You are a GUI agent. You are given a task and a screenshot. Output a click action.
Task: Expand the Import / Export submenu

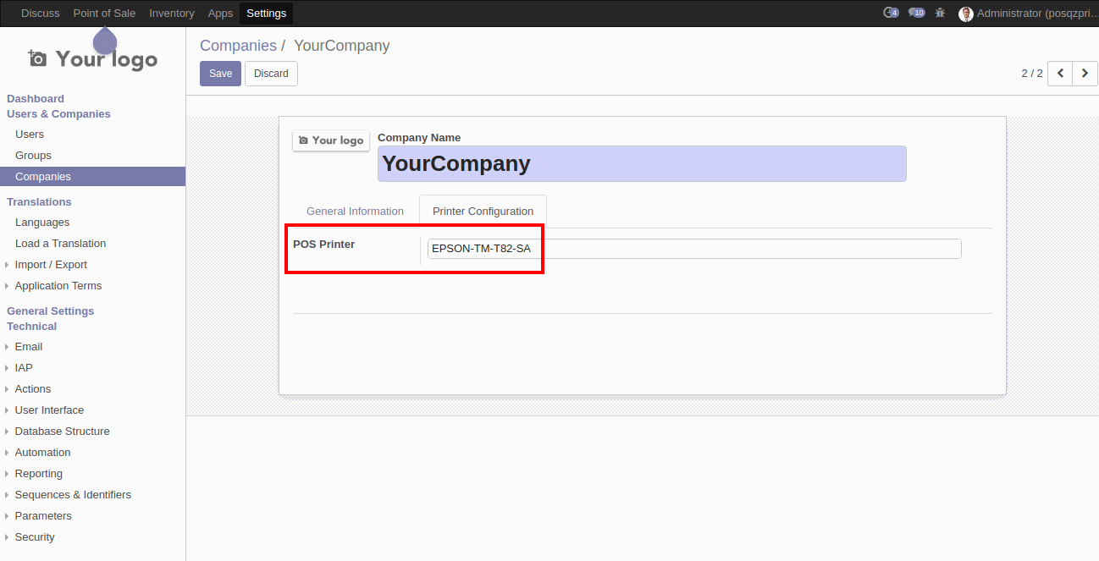[x=51, y=265]
